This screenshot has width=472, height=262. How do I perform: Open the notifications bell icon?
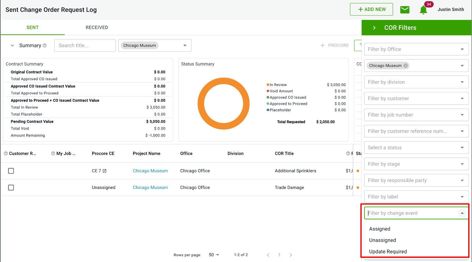pos(423,10)
